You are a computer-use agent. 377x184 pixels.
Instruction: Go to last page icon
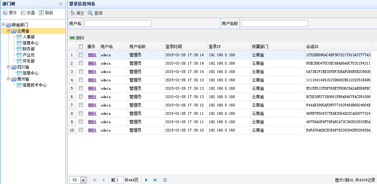pos(155,180)
